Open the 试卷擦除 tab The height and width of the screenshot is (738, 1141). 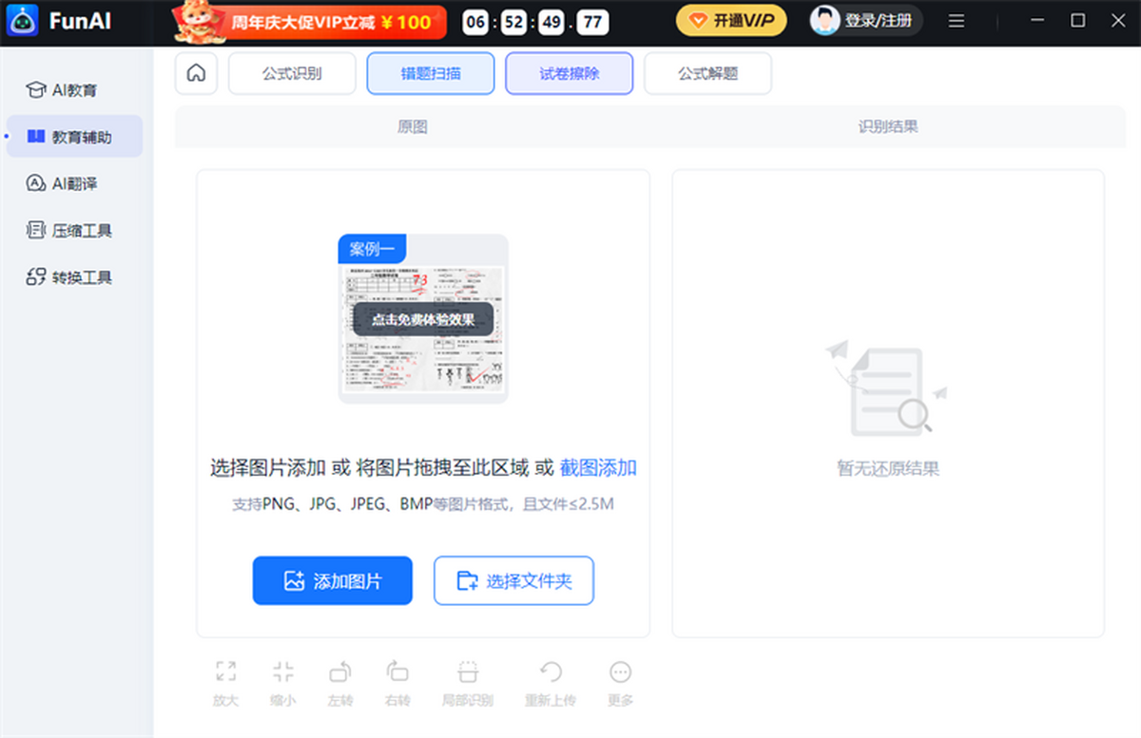(569, 73)
